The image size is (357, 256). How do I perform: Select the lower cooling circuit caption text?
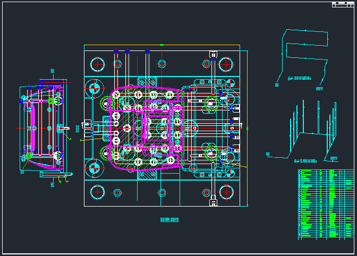(x=305, y=161)
